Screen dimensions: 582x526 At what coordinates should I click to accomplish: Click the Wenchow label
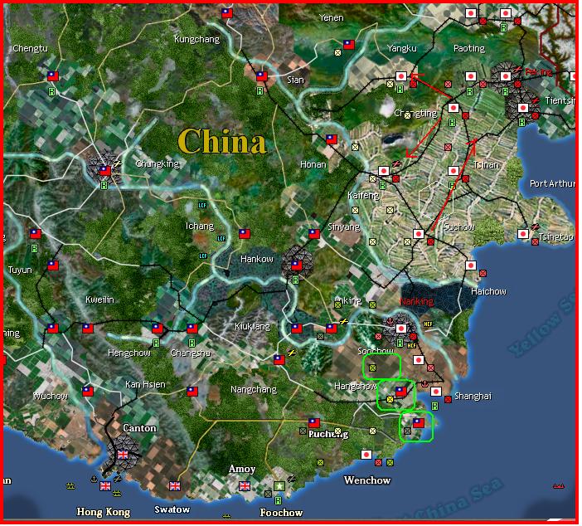[x=367, y=480]
